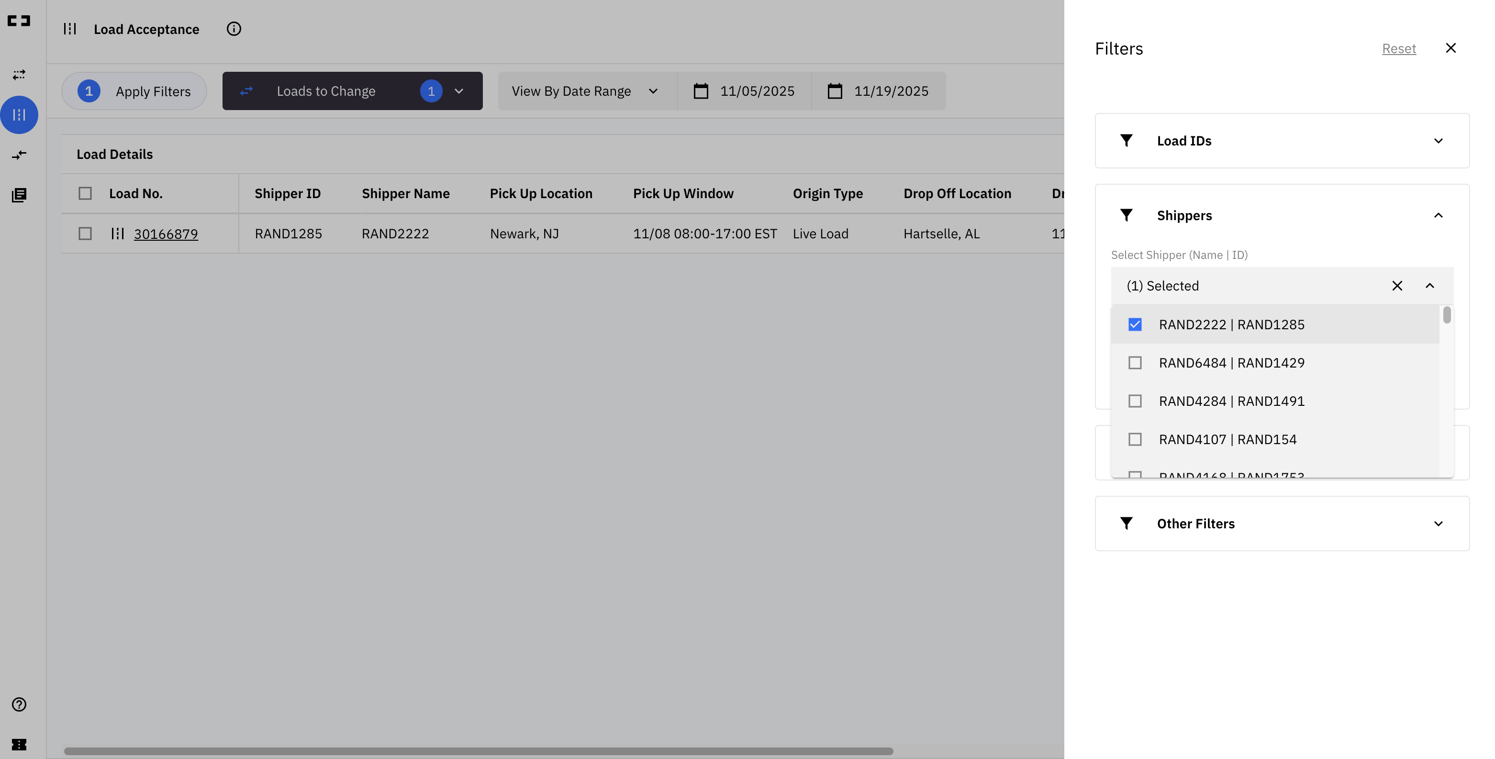The image size is (1495, 759).
Task: Click the Drop Off Location column header
Action: [x=957, y=194]
